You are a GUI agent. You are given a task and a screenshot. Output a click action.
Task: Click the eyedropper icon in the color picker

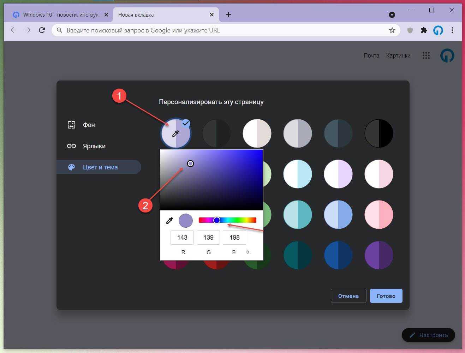169,221
